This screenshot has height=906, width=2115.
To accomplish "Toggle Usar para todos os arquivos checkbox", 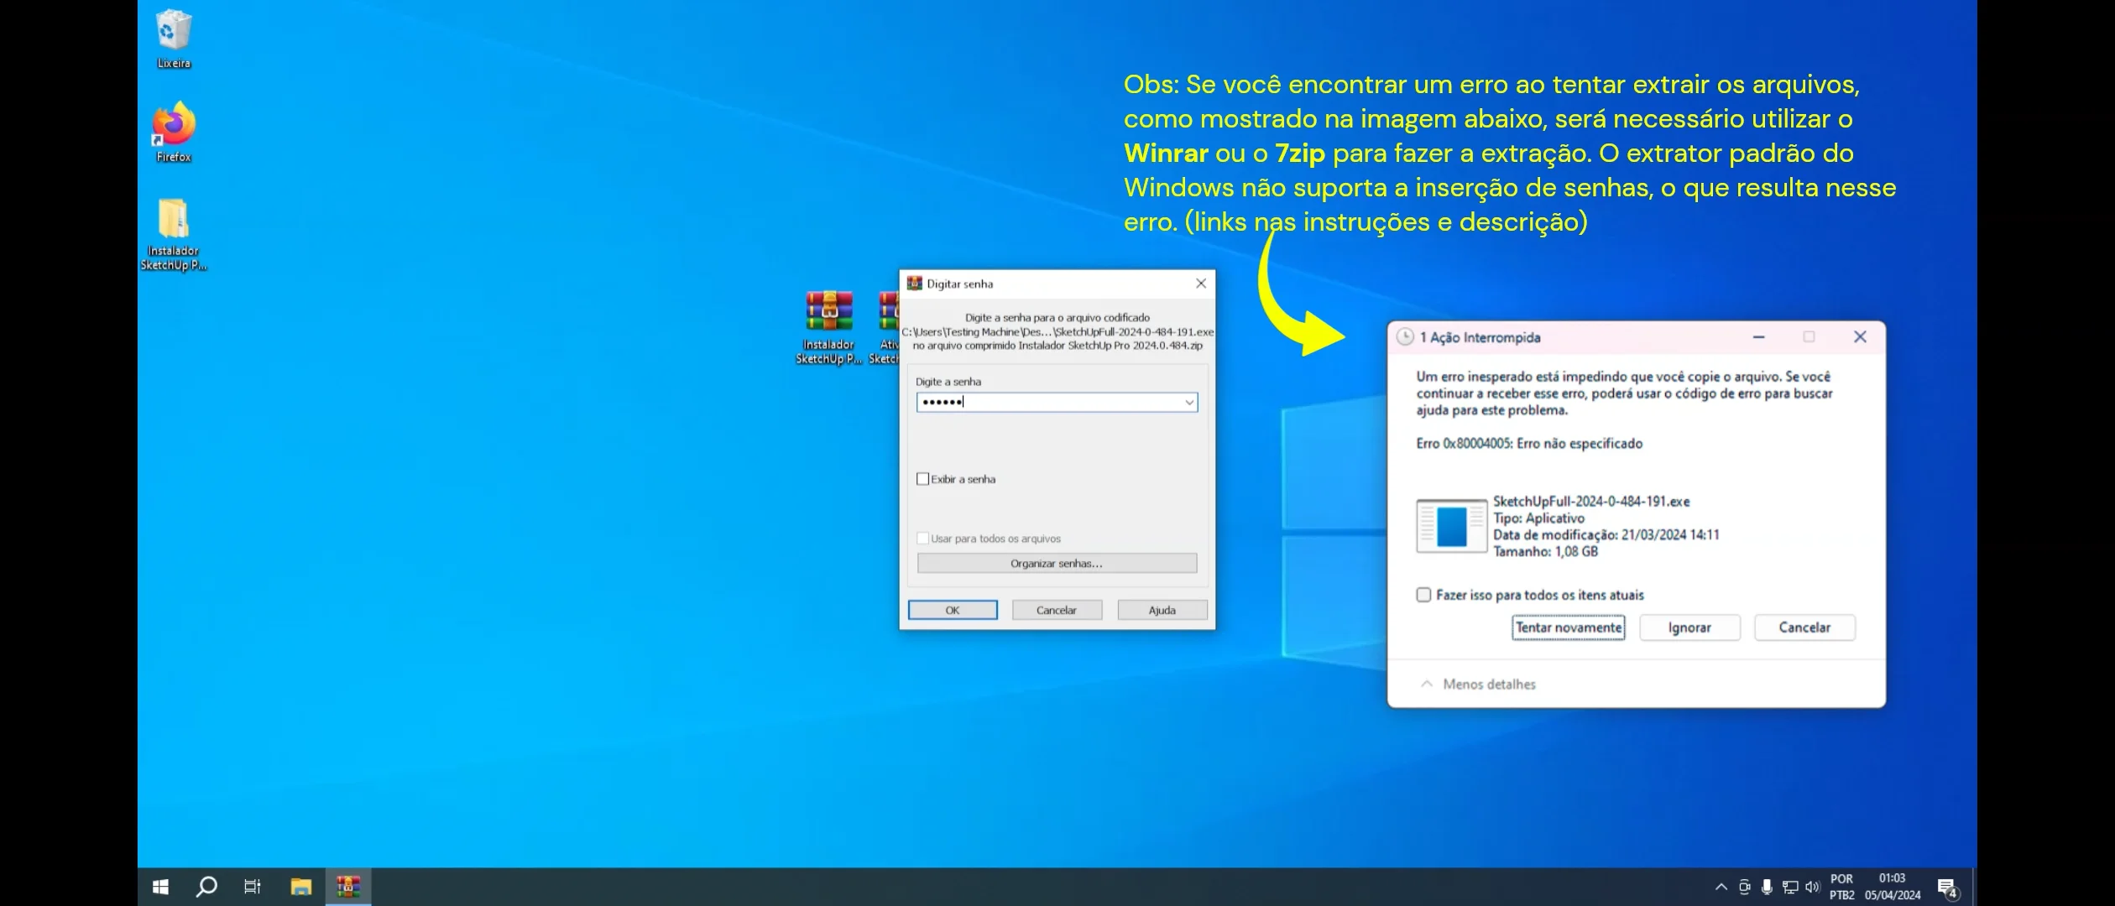I will (x=923, y=539).
